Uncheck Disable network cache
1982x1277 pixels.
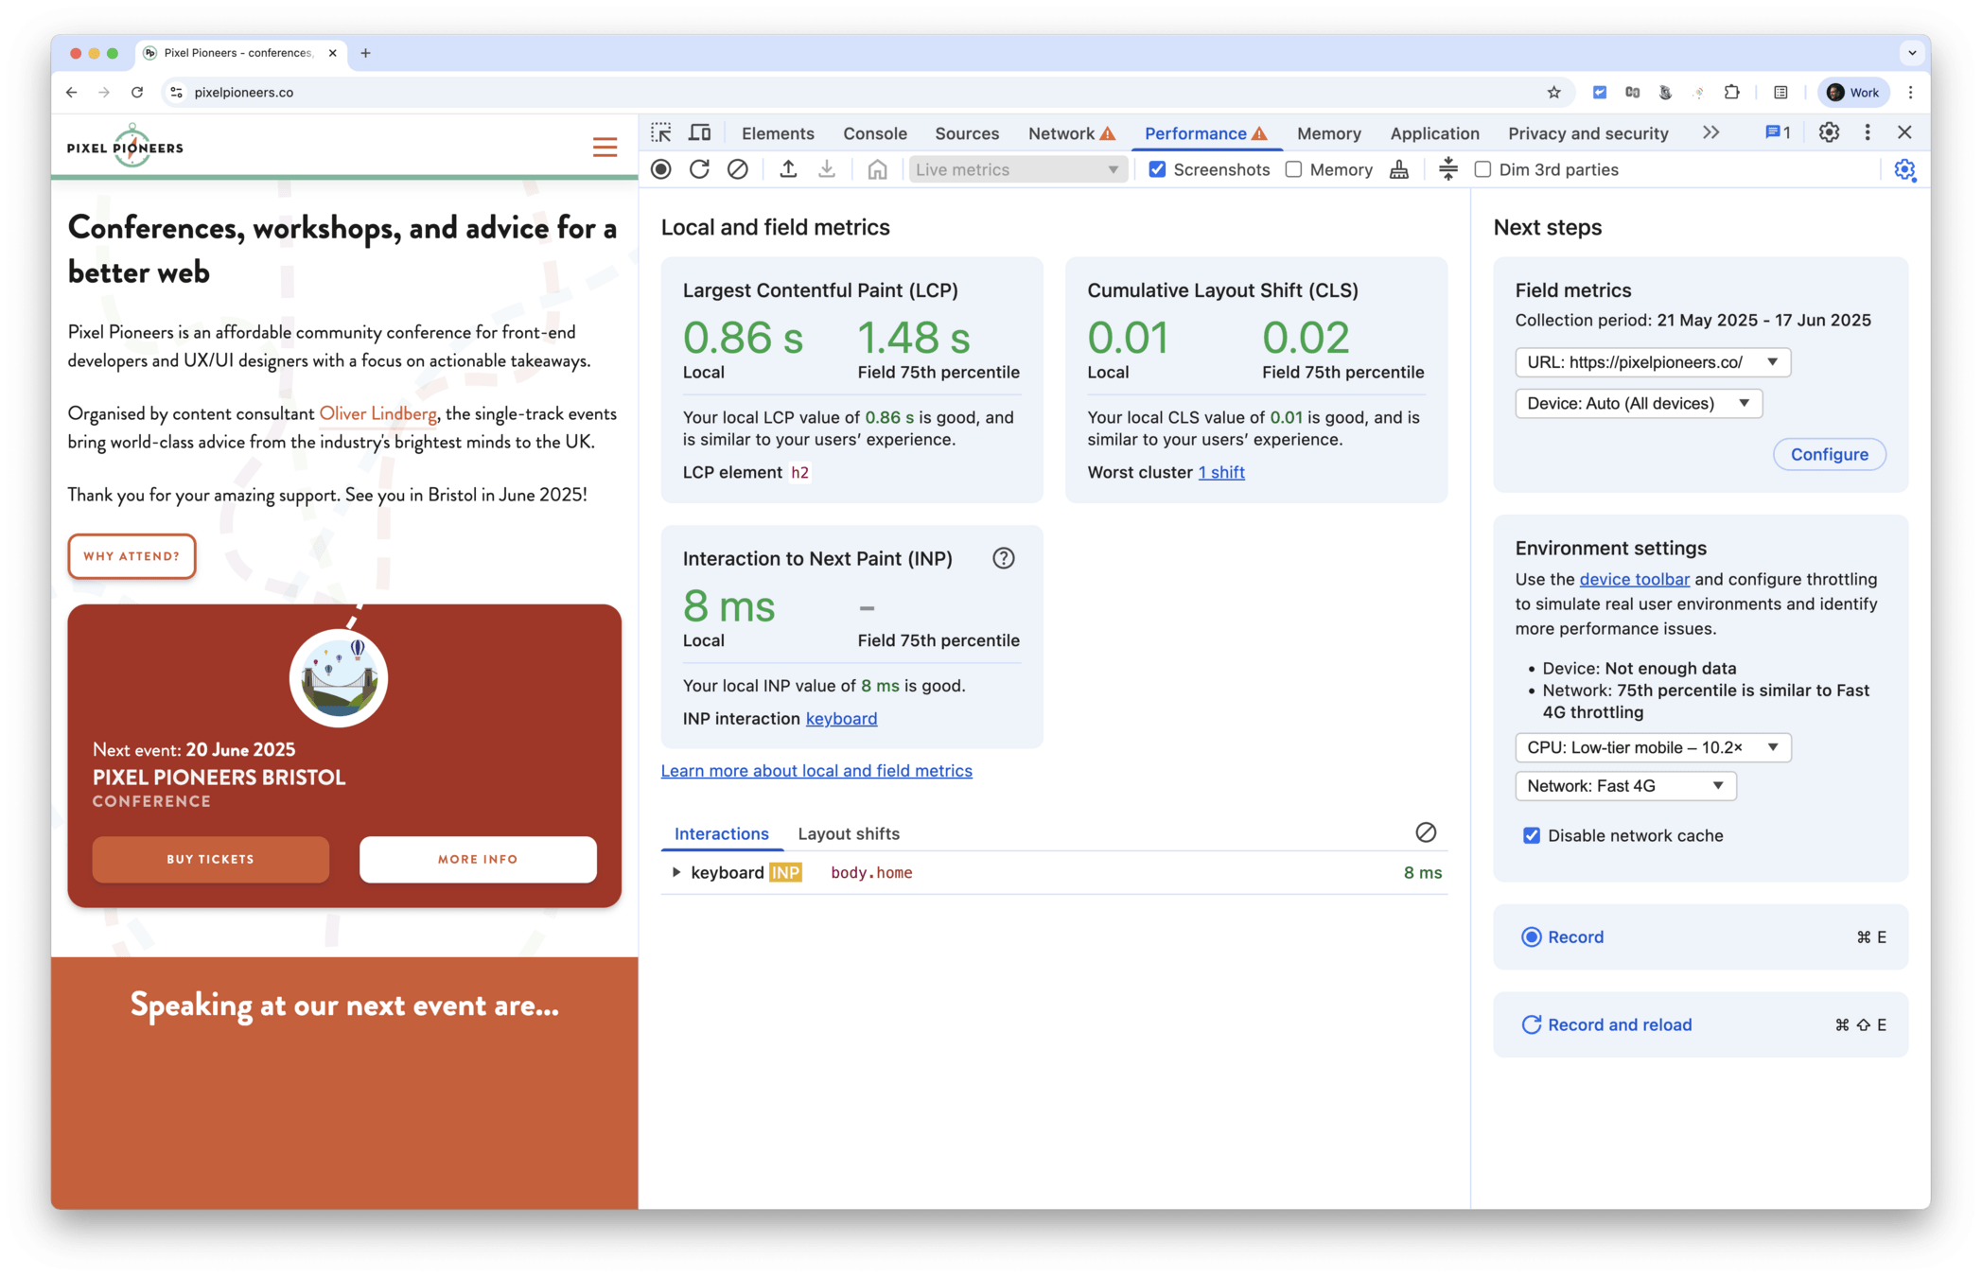tap(1531, 835)
